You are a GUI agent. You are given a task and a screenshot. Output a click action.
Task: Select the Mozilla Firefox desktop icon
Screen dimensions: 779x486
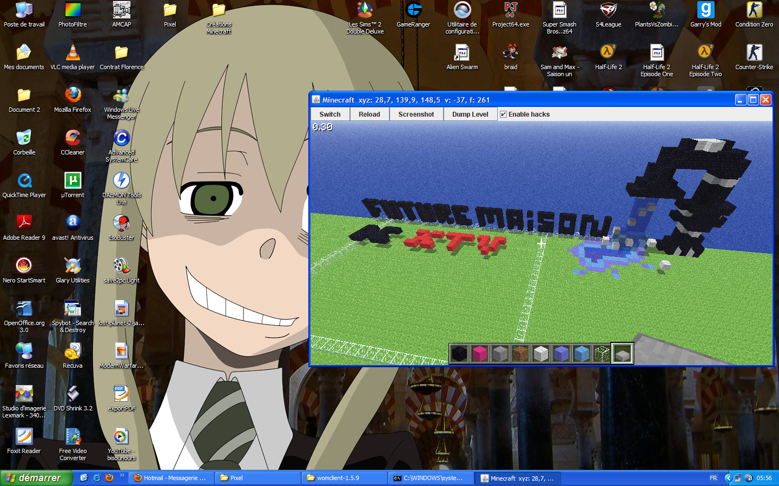[72, 100]
